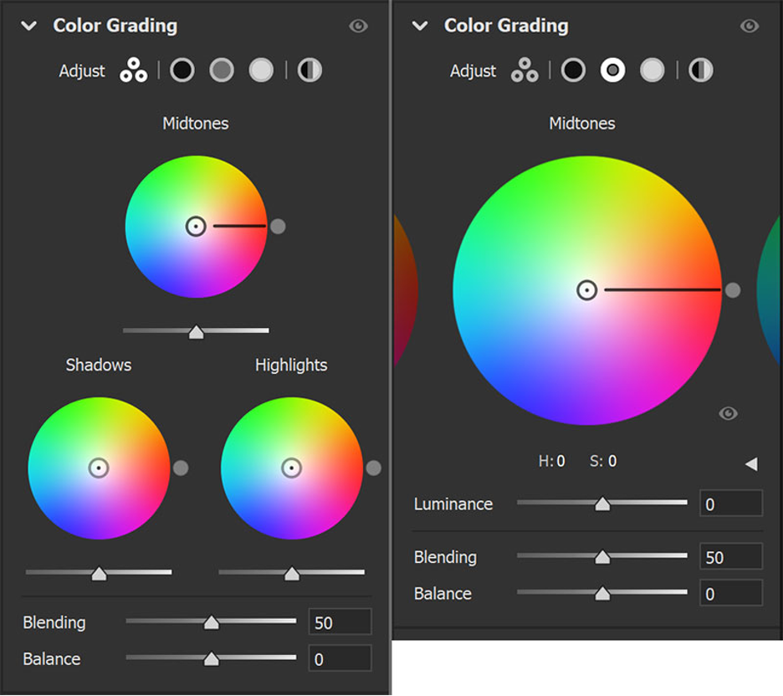
Task: Click hue handle beside Highlights wheel
Action: 374,468
